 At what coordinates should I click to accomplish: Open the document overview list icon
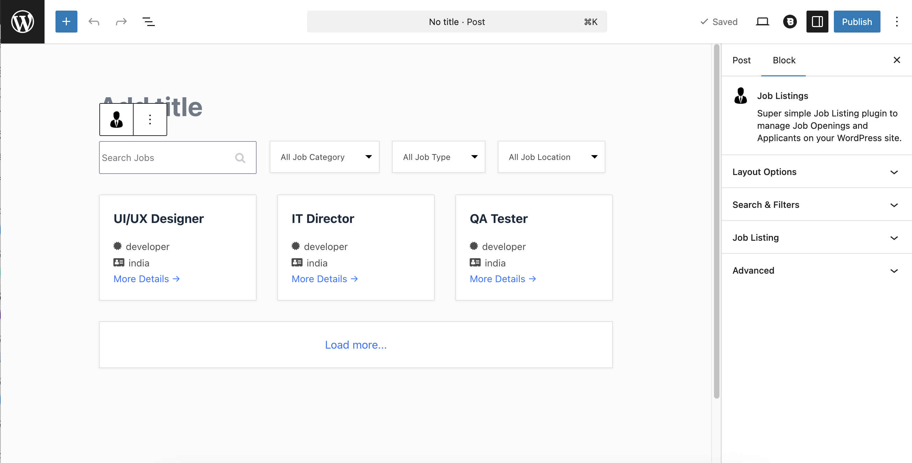coord(148,22)
